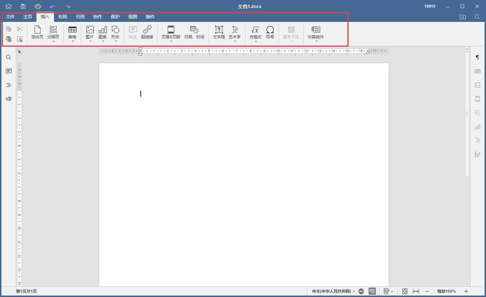Open table settings in right sidebar
The height and width of the screenshot is (297, 486).
pyautogui.click(x=477, y=71)
